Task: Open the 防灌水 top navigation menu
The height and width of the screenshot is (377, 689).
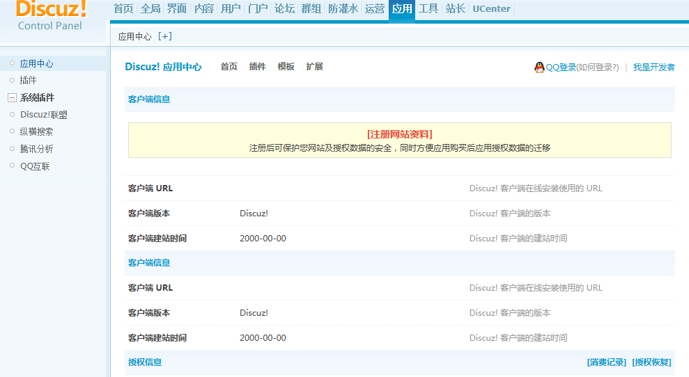Action: (x=343, y=9)
